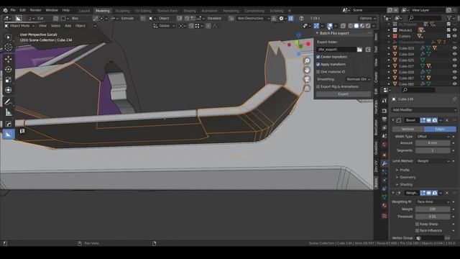Open viewport Select menu
460x259 pixels.
55,26
